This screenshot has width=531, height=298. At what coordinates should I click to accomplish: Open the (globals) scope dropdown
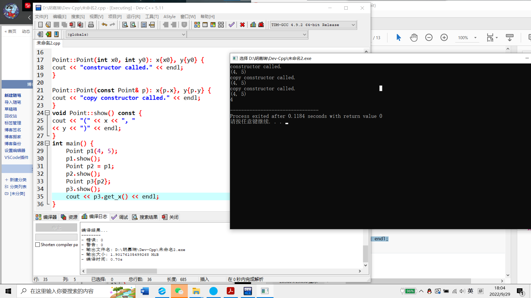(183, 34)
